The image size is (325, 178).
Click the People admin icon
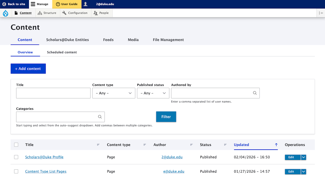tap(95, 13)
